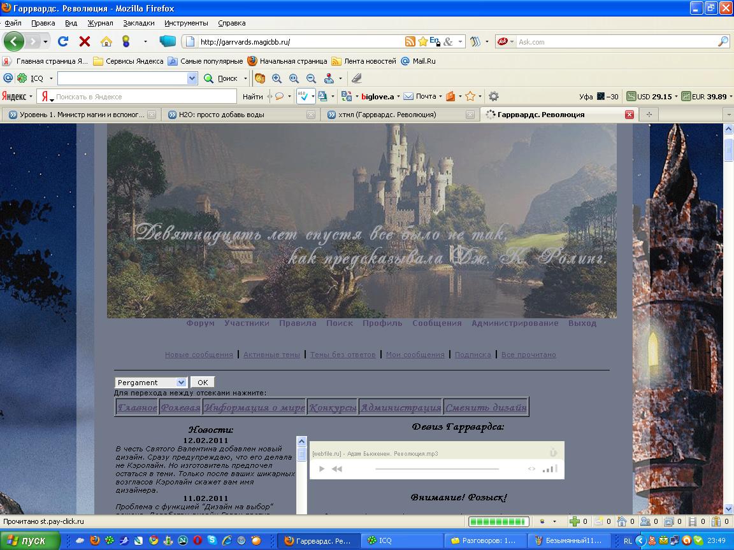Open the Pergament design dropdown
The height and width of the screenshot is (550, 734).
tap(151, 383)
